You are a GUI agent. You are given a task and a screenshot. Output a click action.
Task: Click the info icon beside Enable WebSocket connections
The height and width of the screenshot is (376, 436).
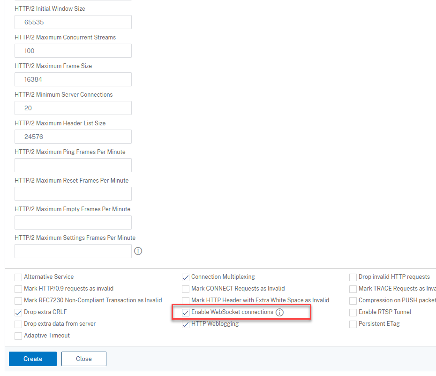280,312
